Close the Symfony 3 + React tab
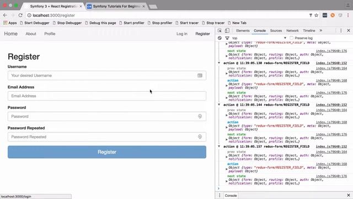The width and height of the screenshot is (353, 199). pos(81,6)
